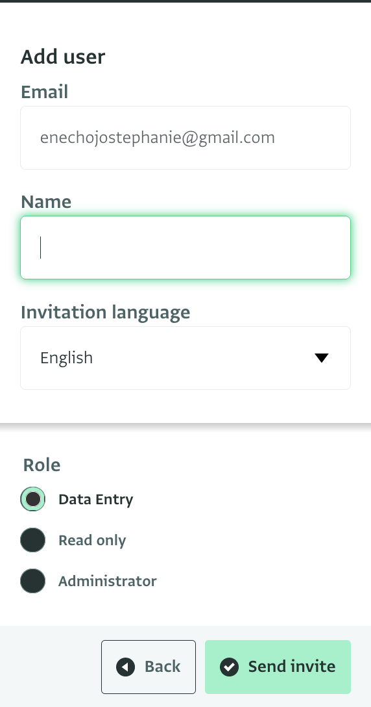
Task: Click the Data Entry role label text
Action: pos(96,499)
